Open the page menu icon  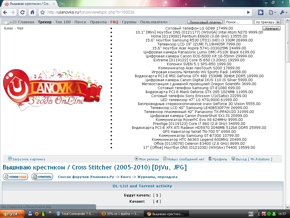click(x=272, y=12)
